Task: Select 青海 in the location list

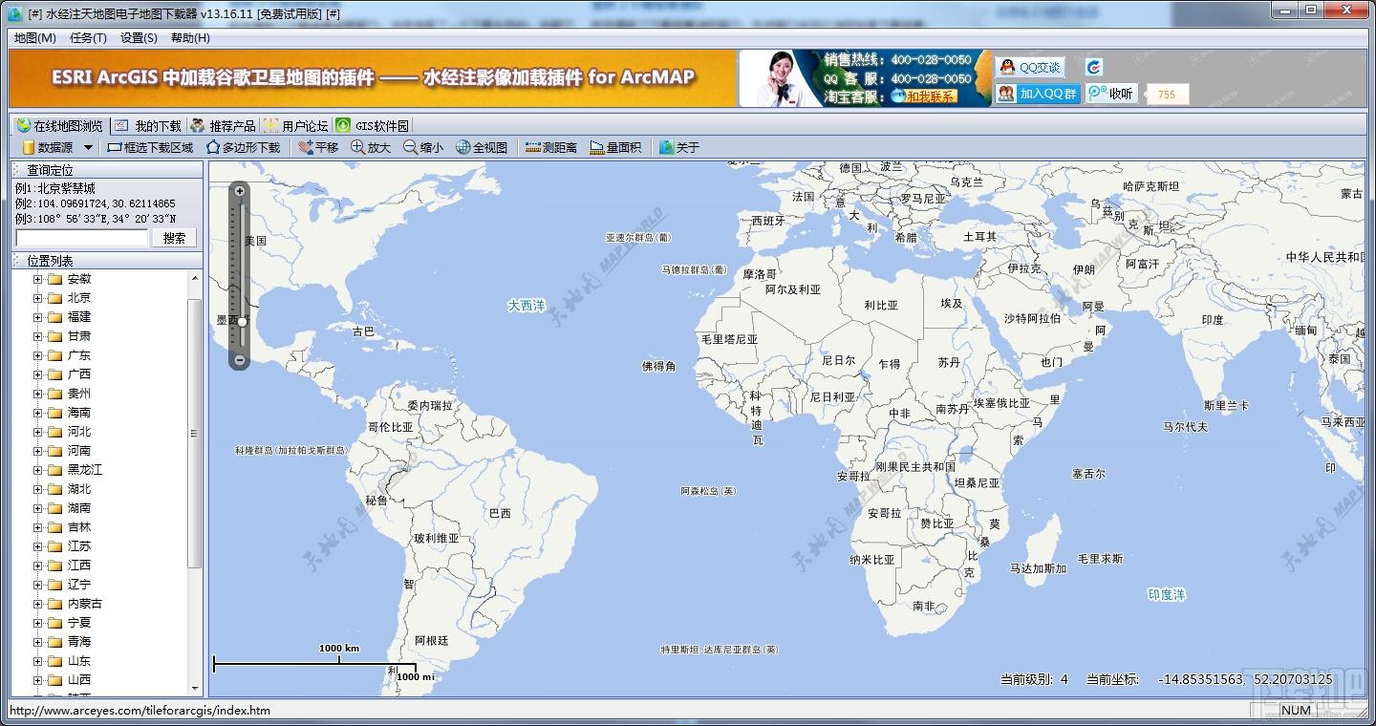Action: pos(79,642)
